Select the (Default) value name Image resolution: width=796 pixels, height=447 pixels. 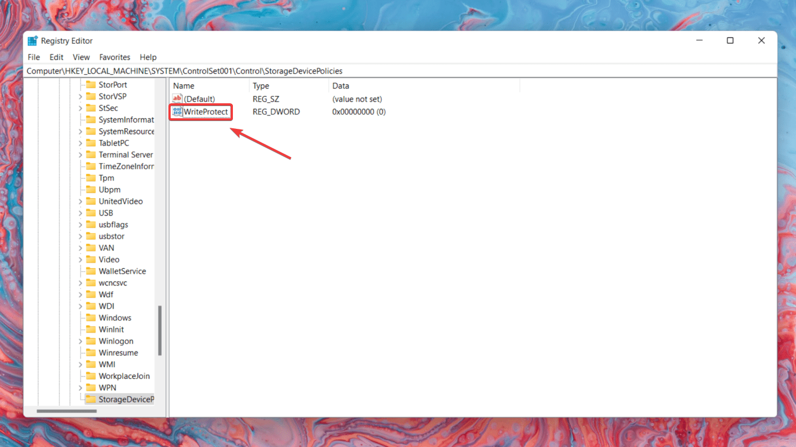[x=200, y=99]
